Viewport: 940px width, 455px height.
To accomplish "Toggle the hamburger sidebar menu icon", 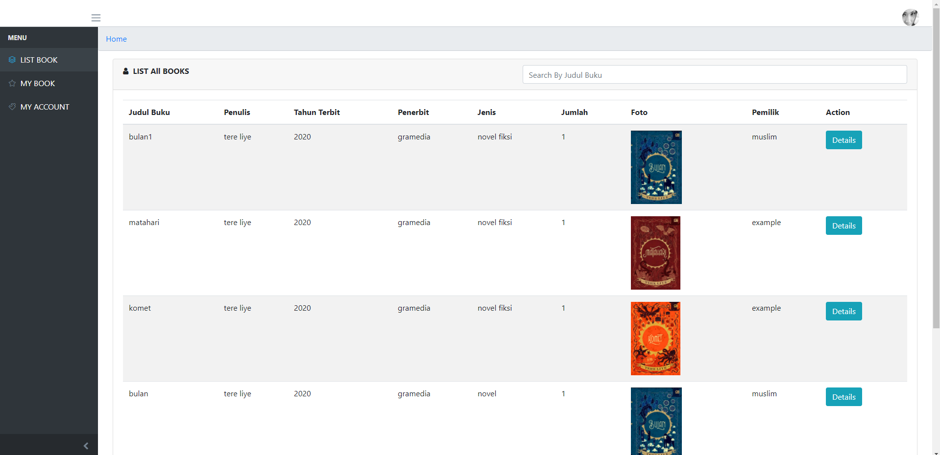I will 96,18.
